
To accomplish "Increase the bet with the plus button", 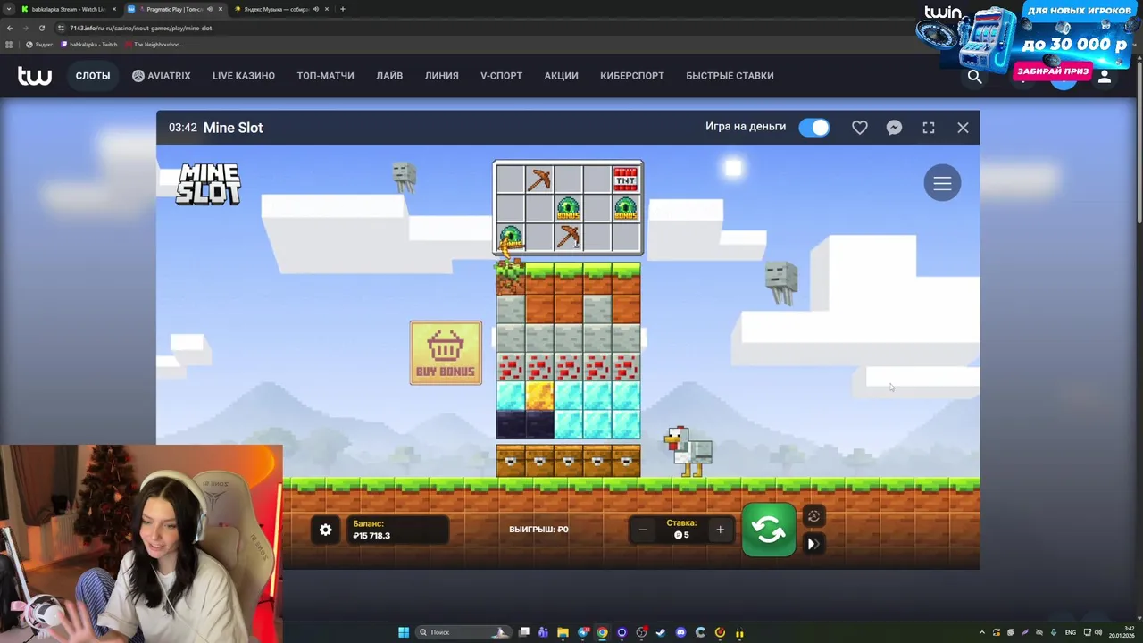I will coord(720,530).
